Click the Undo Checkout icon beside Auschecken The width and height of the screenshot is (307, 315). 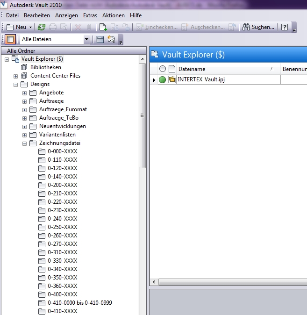[232, 27]
